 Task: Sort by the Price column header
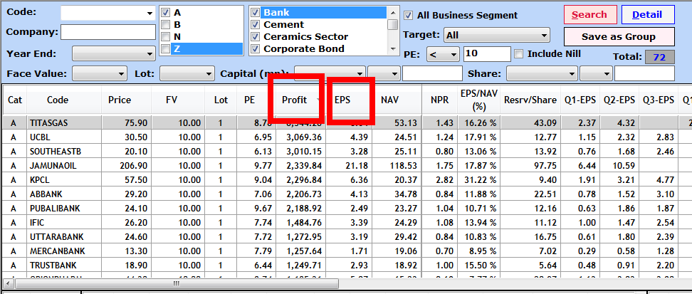[x=126, y=100]
